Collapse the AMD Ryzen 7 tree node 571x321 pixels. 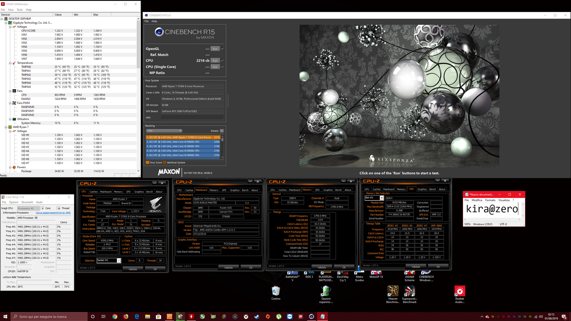(x=6, y=127)
